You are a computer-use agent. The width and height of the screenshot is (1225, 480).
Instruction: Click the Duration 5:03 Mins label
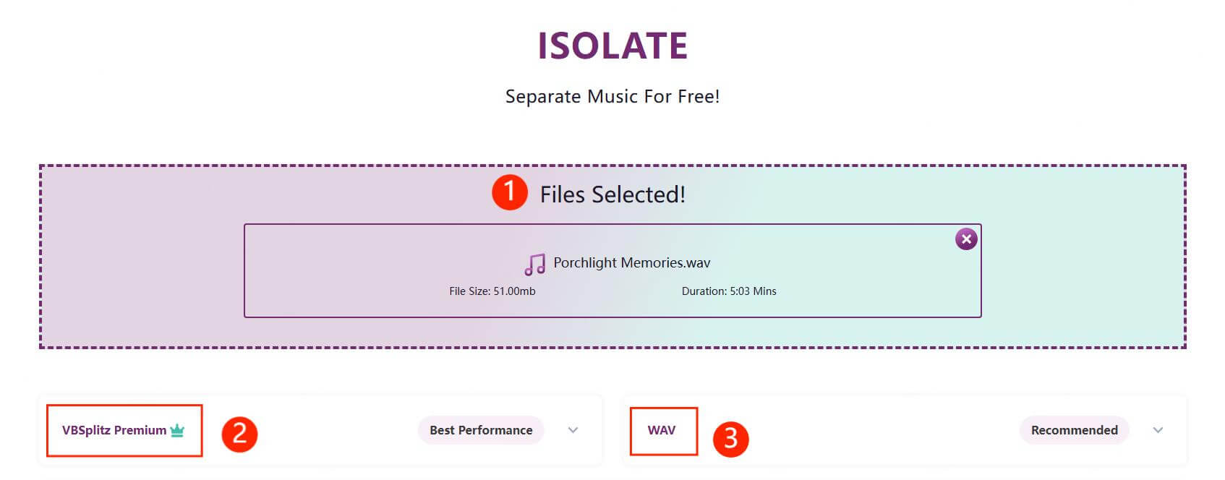pos(729,291)
